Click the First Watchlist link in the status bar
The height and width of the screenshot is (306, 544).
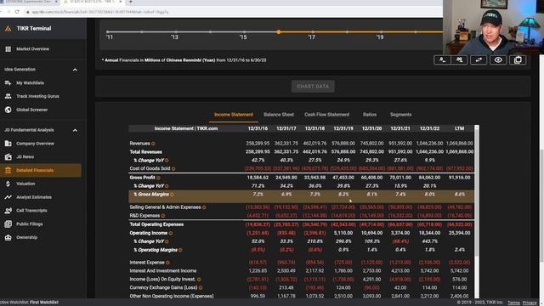point(44,303)
